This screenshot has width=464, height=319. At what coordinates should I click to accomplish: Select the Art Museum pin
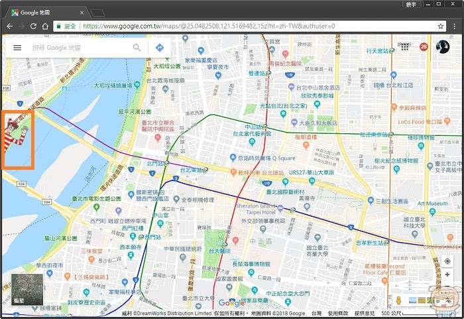[x=432, y=212]
